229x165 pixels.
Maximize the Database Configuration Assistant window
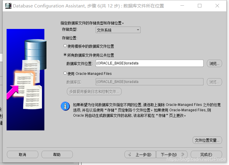tap(200, 6)
